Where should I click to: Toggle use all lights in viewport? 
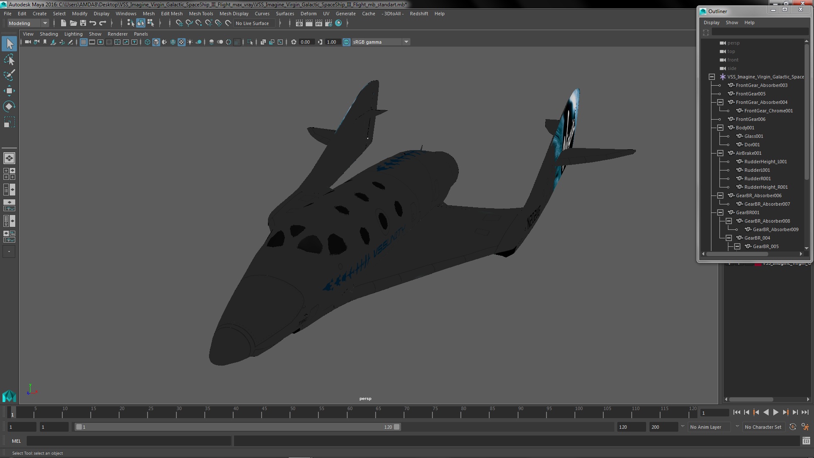[x=190, y=42]
